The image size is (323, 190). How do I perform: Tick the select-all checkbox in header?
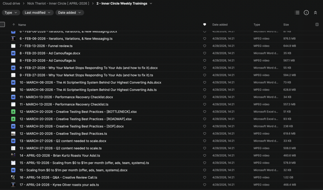[x=3, y=25]
